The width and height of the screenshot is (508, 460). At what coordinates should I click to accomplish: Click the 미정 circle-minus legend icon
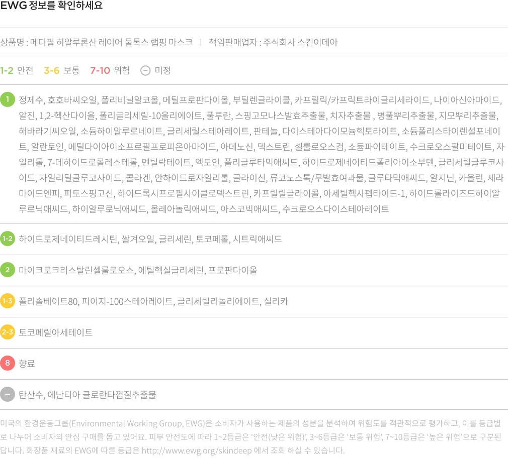(145, 70)
